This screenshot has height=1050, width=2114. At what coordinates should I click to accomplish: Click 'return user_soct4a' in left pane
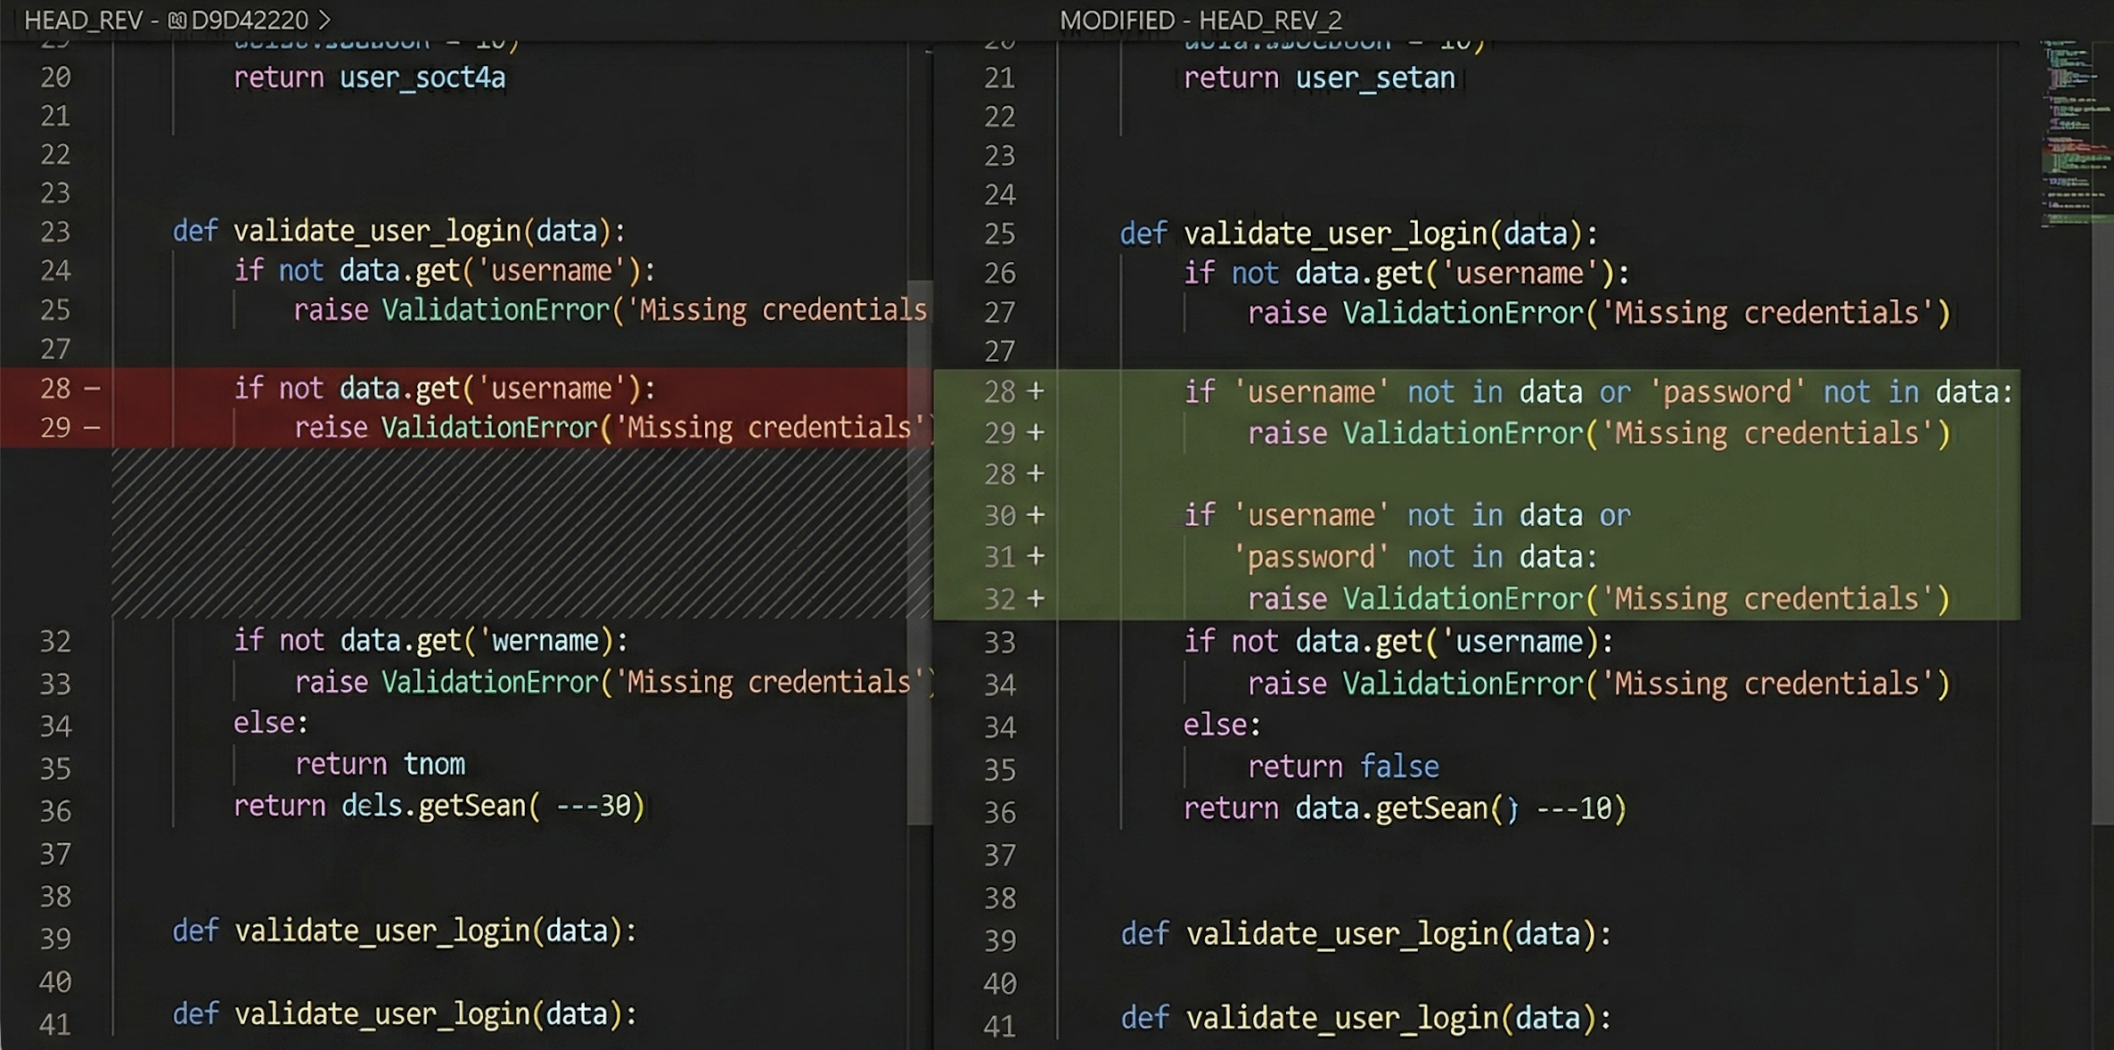(x=369, y=78)
